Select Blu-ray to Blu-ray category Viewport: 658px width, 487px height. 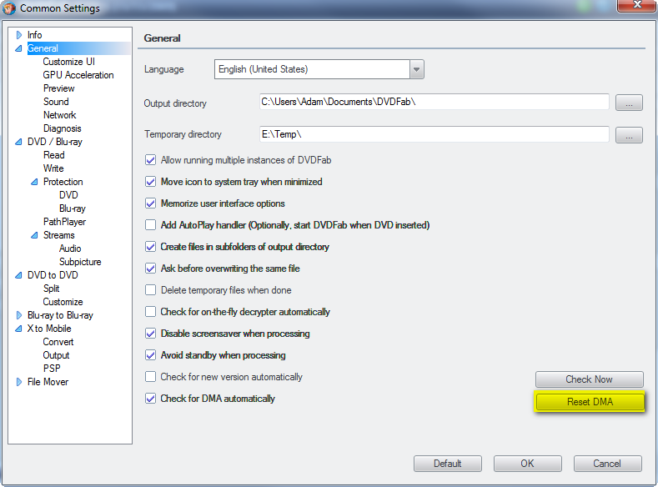point(60,315)
